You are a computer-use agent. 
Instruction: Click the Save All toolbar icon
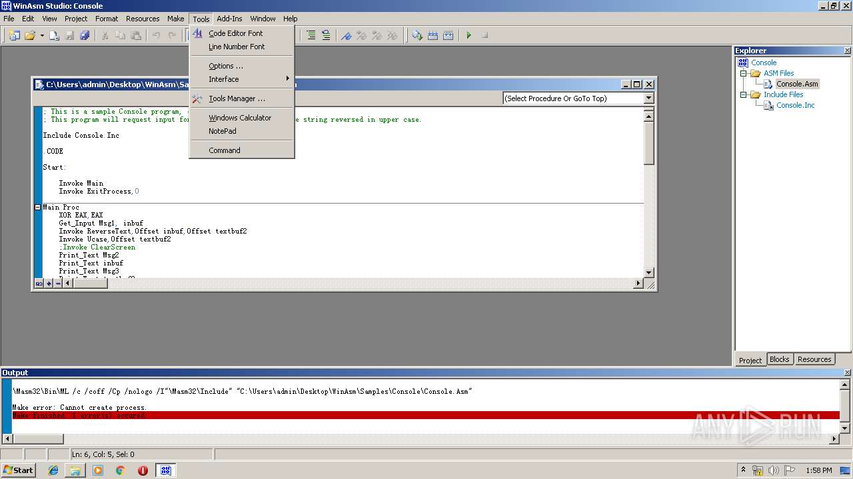pyautogui.click(x=85, y=35)
